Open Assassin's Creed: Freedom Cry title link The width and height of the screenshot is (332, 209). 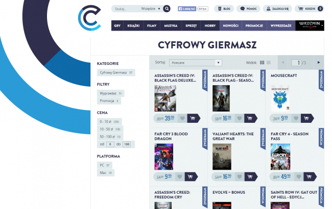tap(172, 195)
